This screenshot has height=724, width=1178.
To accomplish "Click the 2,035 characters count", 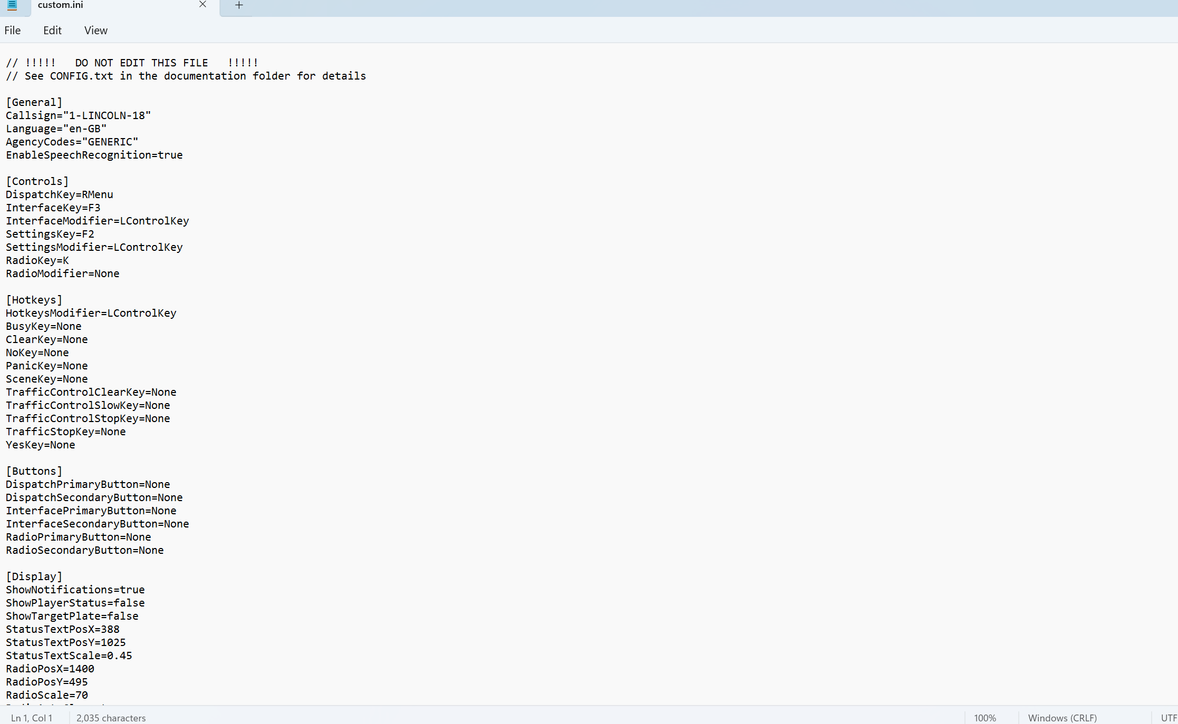I will 111,718.
